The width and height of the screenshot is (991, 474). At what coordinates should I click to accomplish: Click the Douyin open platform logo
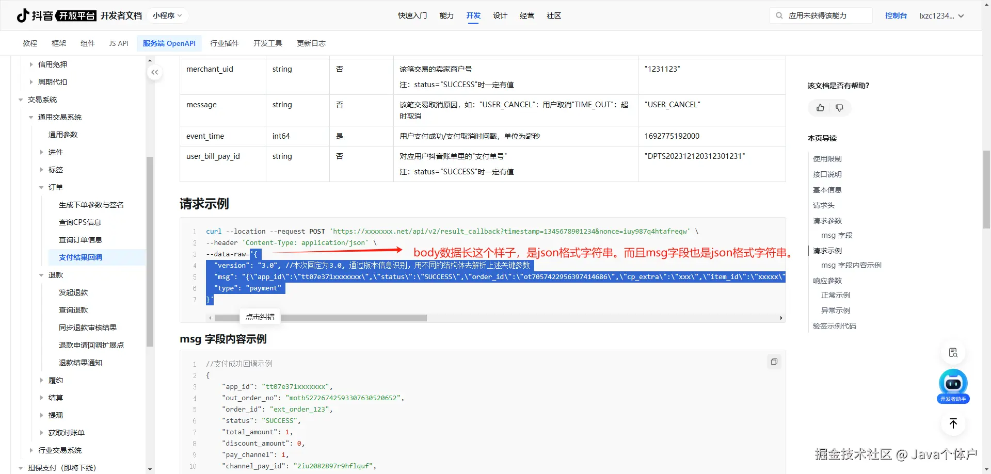[56, 15]
